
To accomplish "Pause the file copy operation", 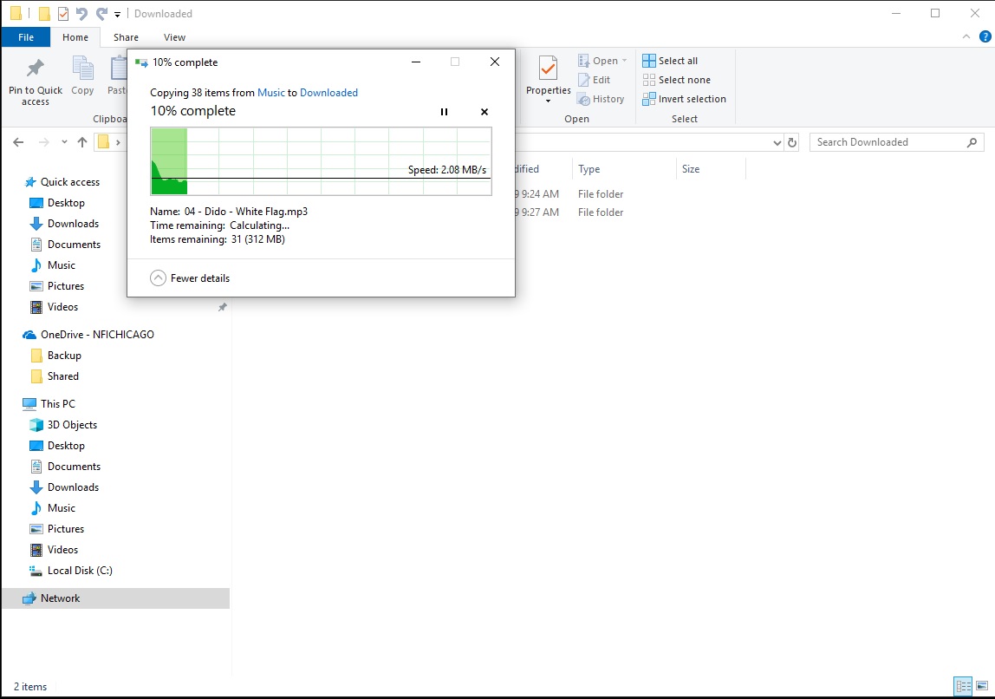I will tap(444, 112).
